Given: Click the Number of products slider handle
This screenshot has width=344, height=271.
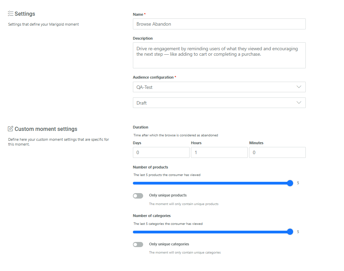Looking at the screenshot, I should tap(290, 183).
